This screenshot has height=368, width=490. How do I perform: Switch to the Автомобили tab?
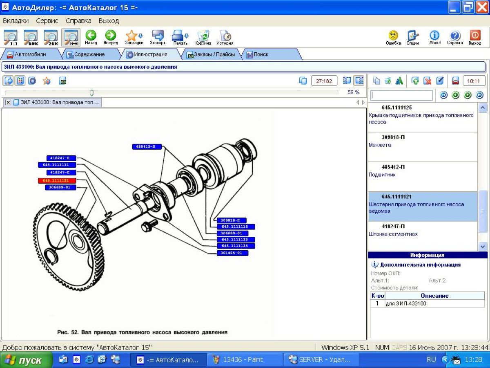31,54
